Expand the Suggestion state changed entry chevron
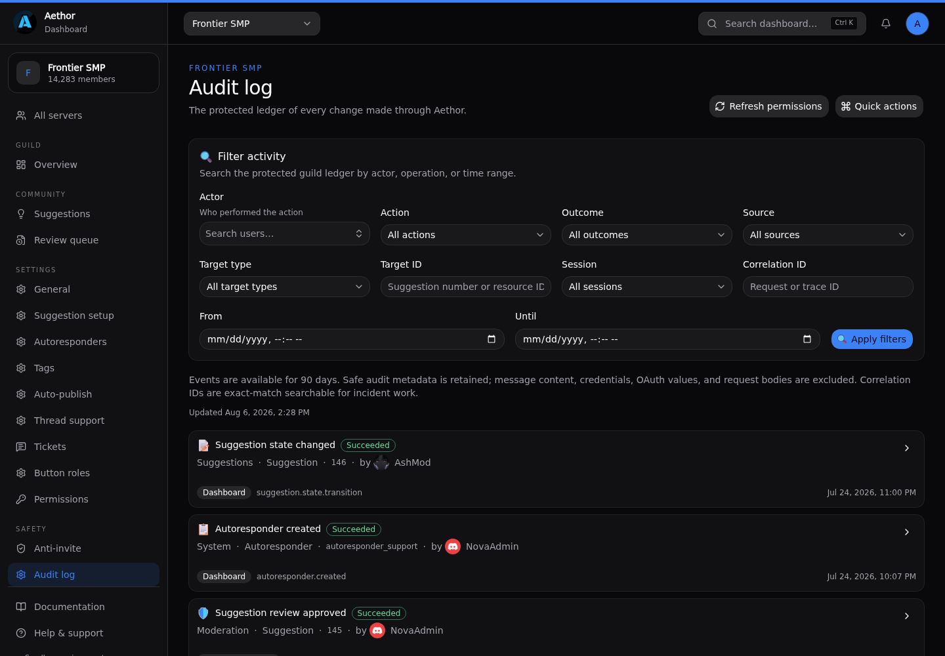The width and height of the screenshot is (945, 656). click(x=907, y=448)
